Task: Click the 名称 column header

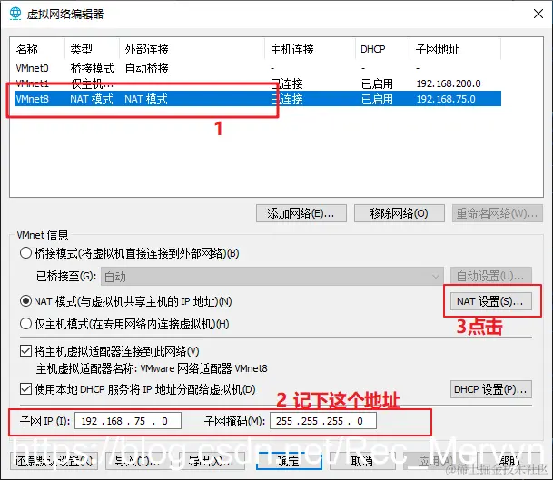Action: click(x=38, y=49)
